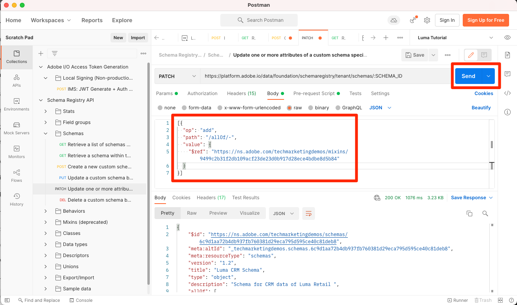Click the network globe icon near status
This screenshot has height=305, width=517.
point(377,198)
